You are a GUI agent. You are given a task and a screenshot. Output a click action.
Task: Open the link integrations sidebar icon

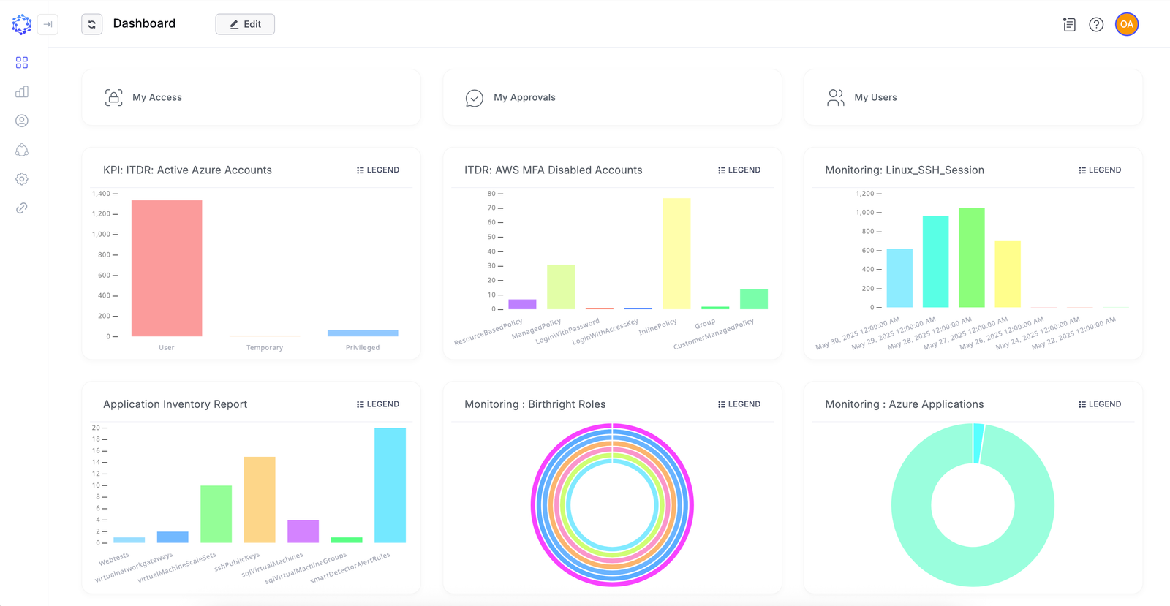tap(22, 208)
